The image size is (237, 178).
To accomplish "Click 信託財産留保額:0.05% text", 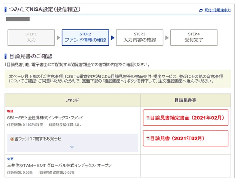I will 56,172.
